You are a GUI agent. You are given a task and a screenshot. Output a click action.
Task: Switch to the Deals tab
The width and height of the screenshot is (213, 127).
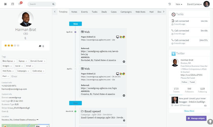coord(104,12)
